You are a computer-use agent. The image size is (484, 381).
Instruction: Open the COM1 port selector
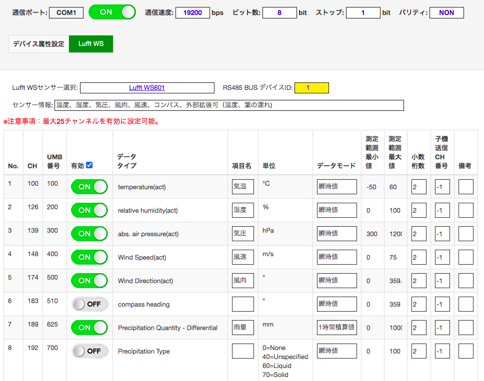66,12
